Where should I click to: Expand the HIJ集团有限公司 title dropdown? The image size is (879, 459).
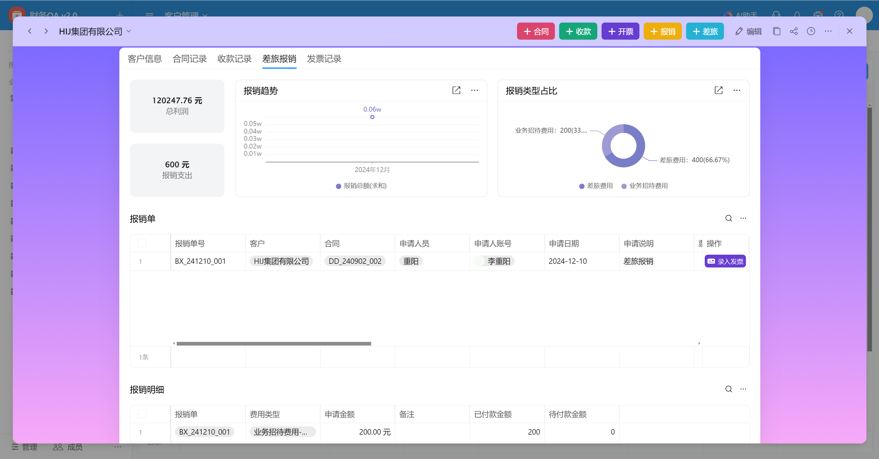128,31
